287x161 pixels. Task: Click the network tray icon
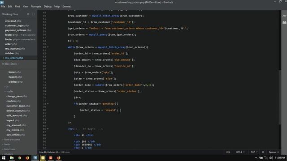(x=266, y=158)
